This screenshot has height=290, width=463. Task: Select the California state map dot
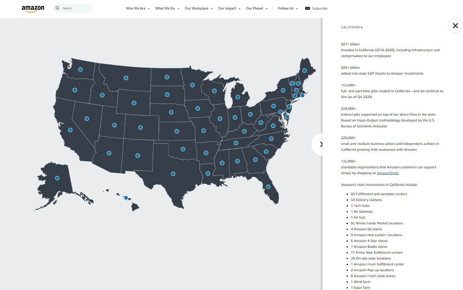click(70, 130)
